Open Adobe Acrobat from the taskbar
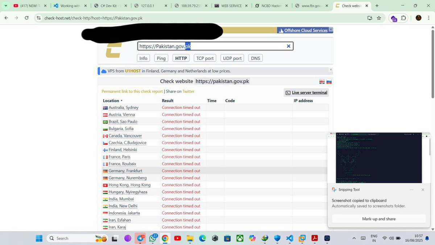 pos(315,238)
